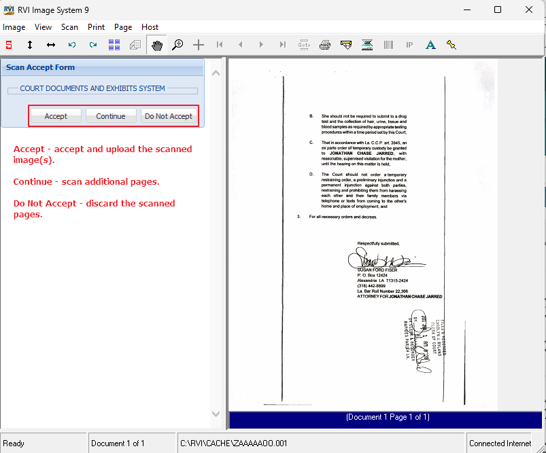The height and width of the screenshot is (453, 546).
Task: Click the red S scan icon
Action: coord(9,45)
